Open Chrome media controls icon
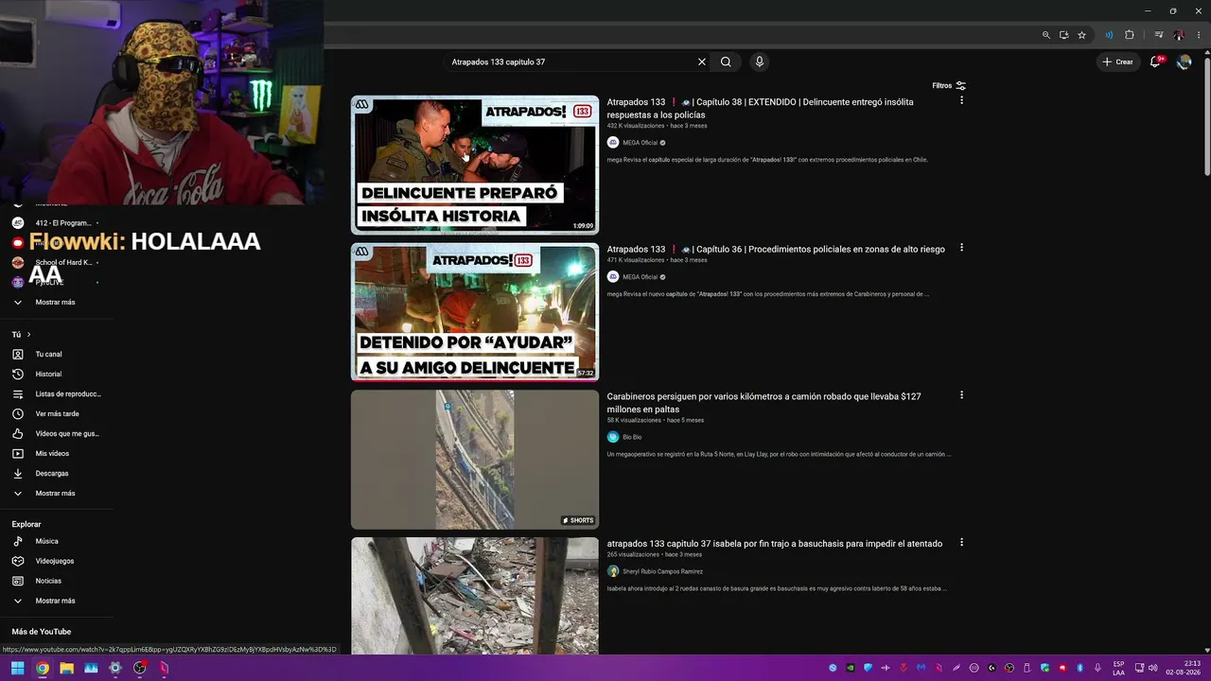 tap(1159, 35)
